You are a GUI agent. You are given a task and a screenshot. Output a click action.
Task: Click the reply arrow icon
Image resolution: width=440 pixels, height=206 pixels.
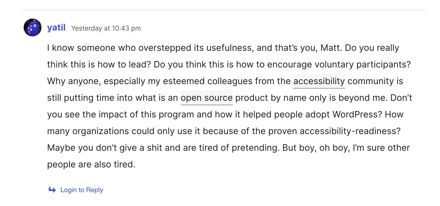coord(52,190)
